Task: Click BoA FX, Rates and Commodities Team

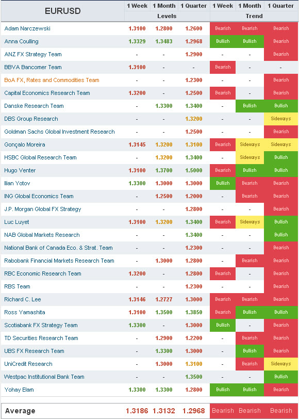Action: (52, 80)
